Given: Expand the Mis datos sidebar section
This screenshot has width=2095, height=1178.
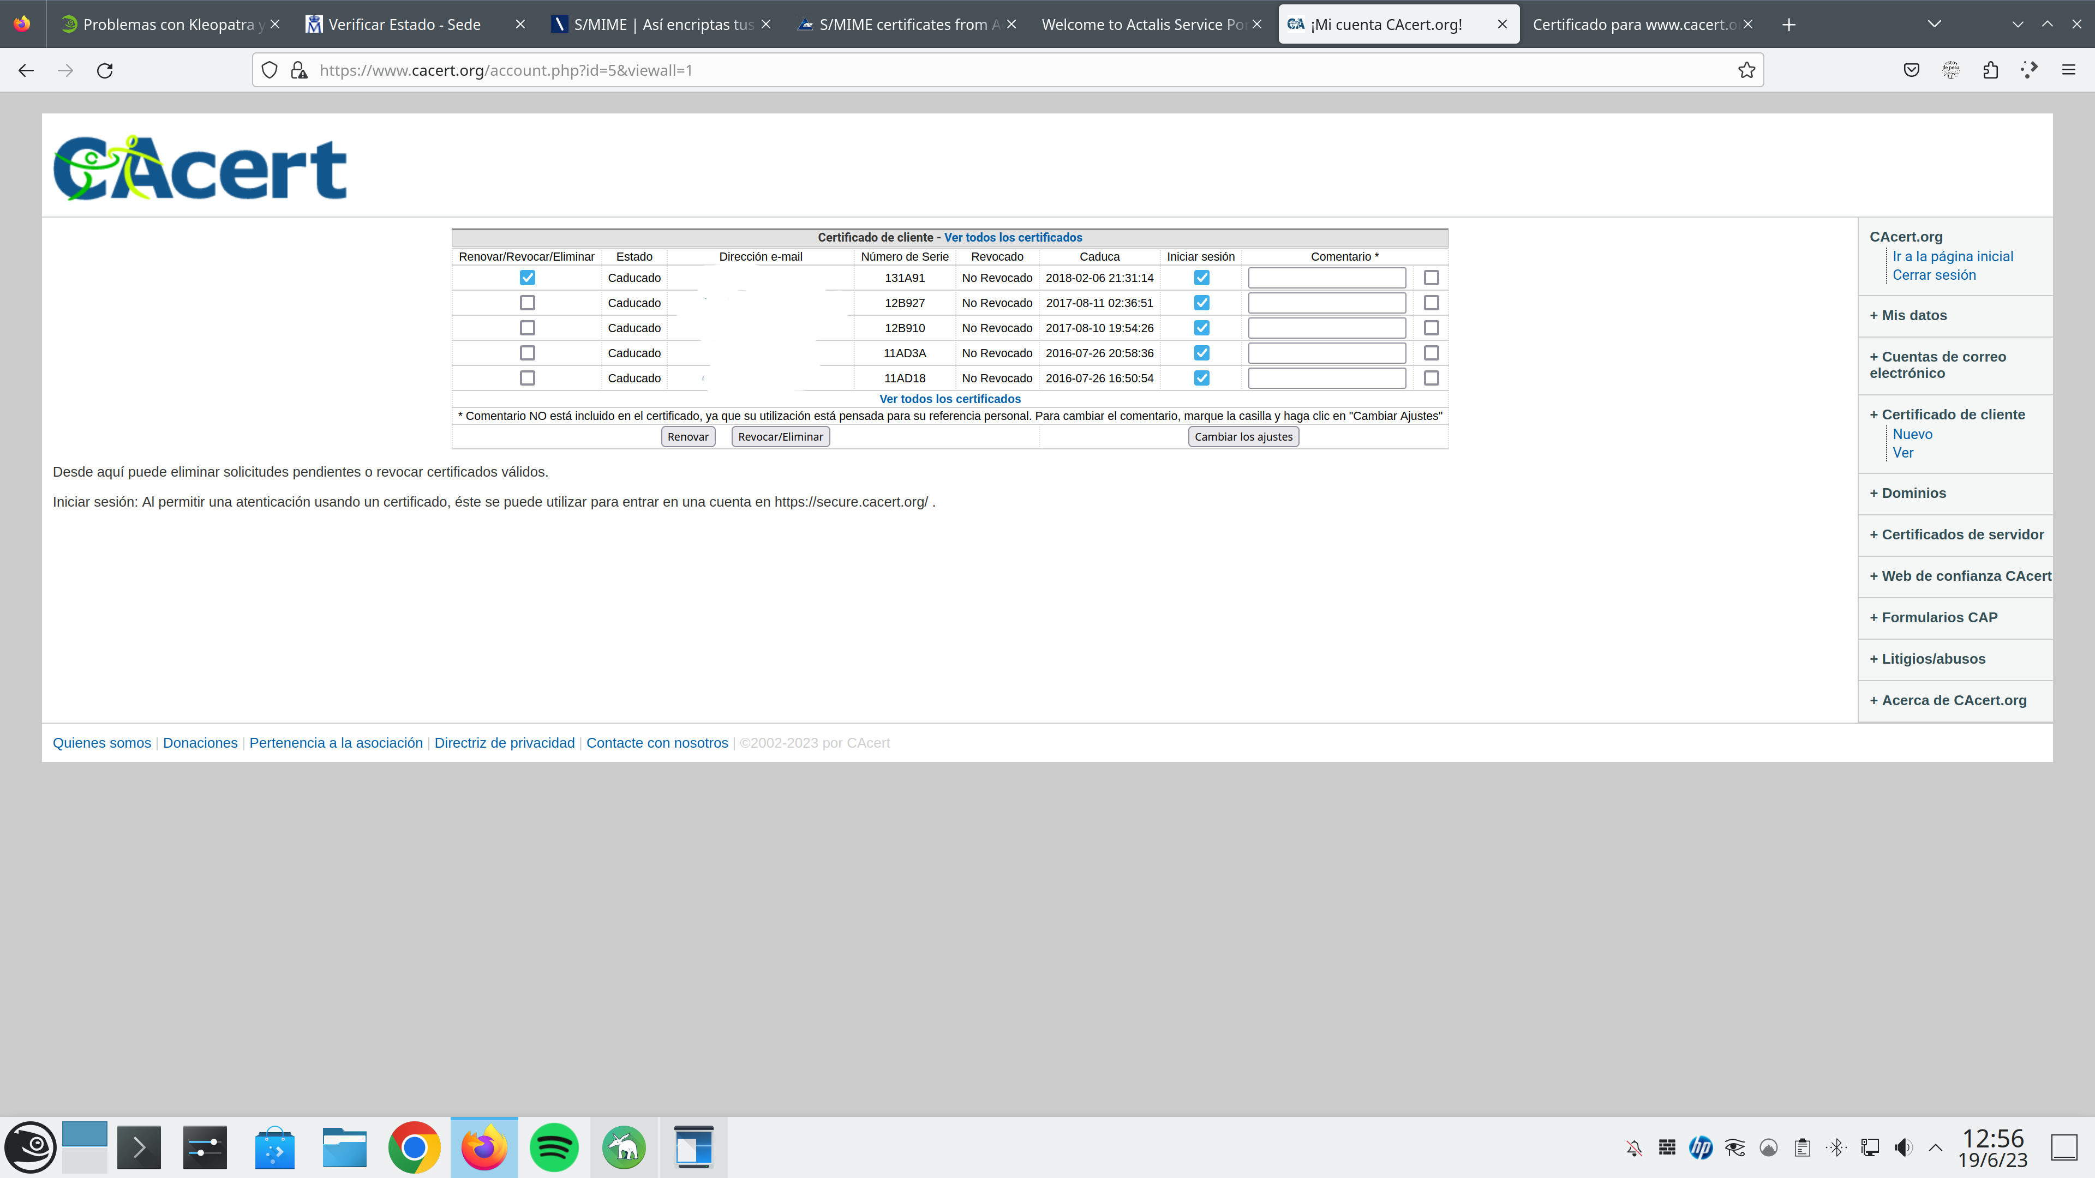Looking at the screenshot, I should (x=1908, y=315).
